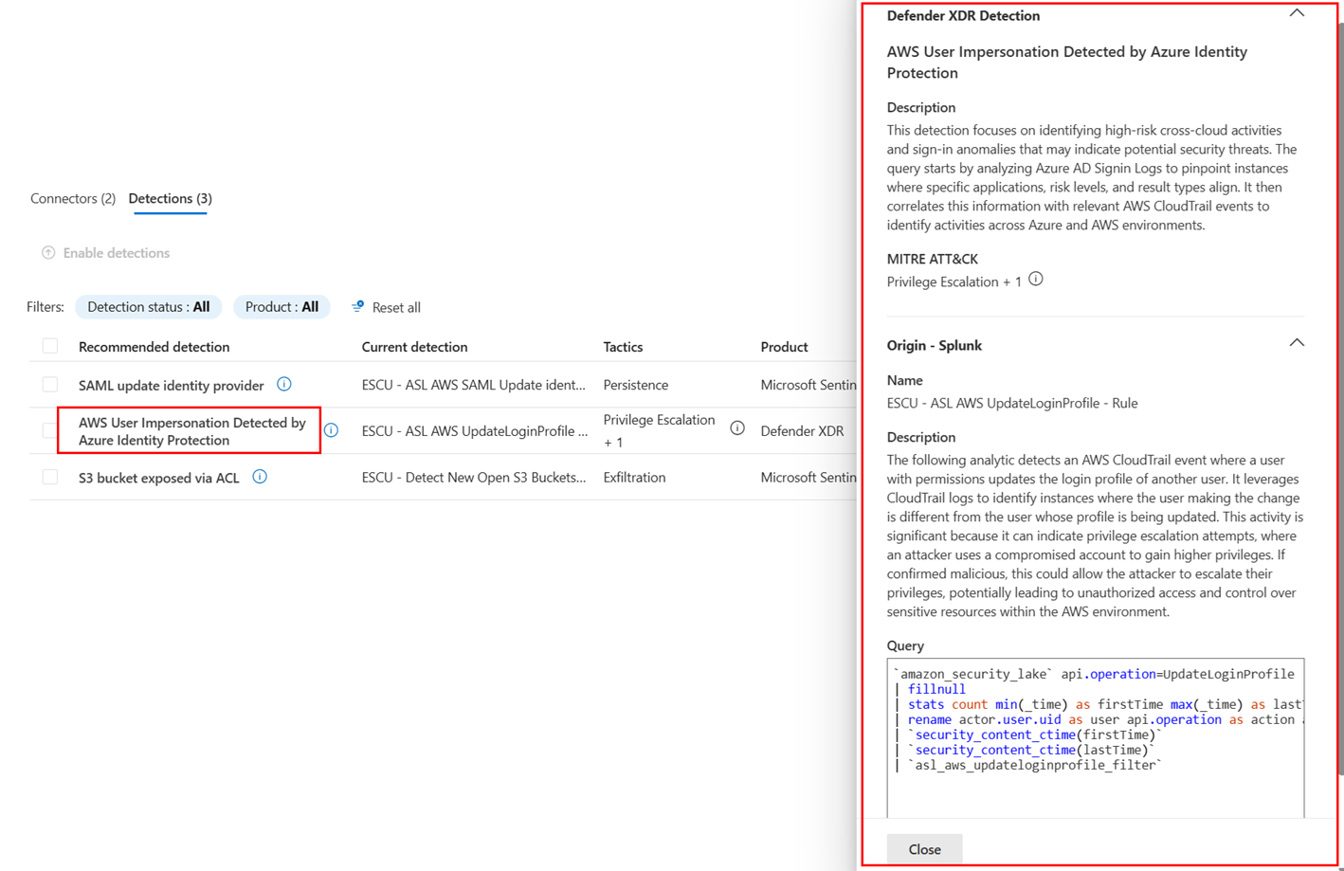This screenshot has width=1344, height=871.
Task: Sort by Product column header
Action: 784,347
